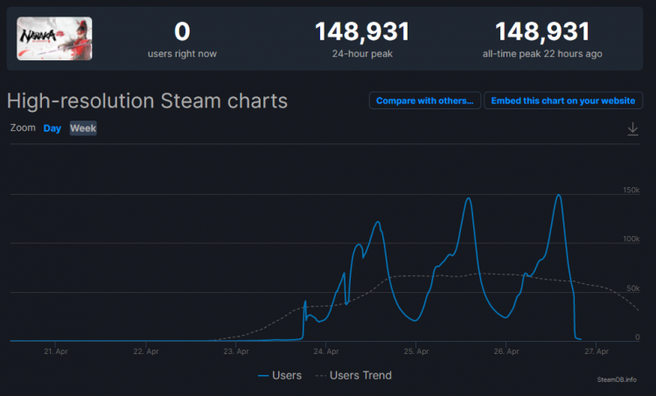Click Embed this chart on your website

[x=562, y=101]
